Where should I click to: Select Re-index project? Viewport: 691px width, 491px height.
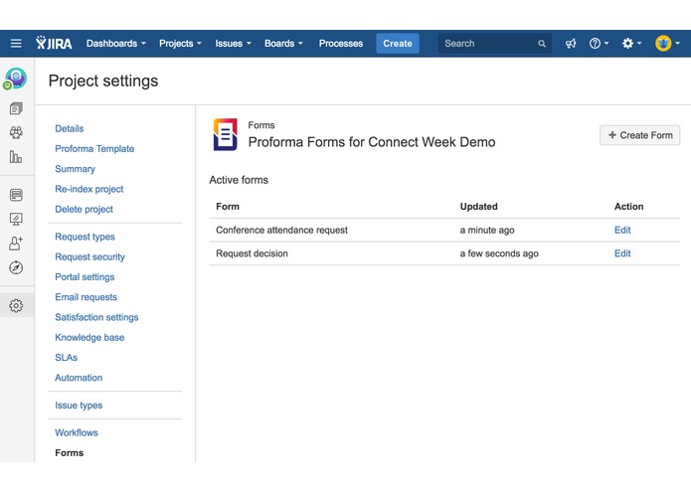click(x=89, y=190)
